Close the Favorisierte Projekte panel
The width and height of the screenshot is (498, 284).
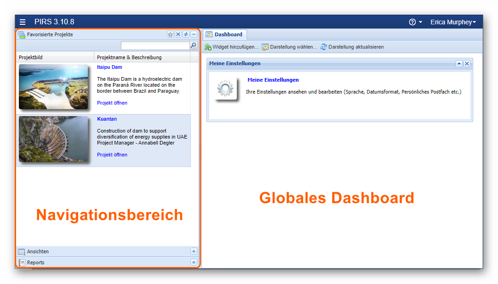[x=178, y=34]
